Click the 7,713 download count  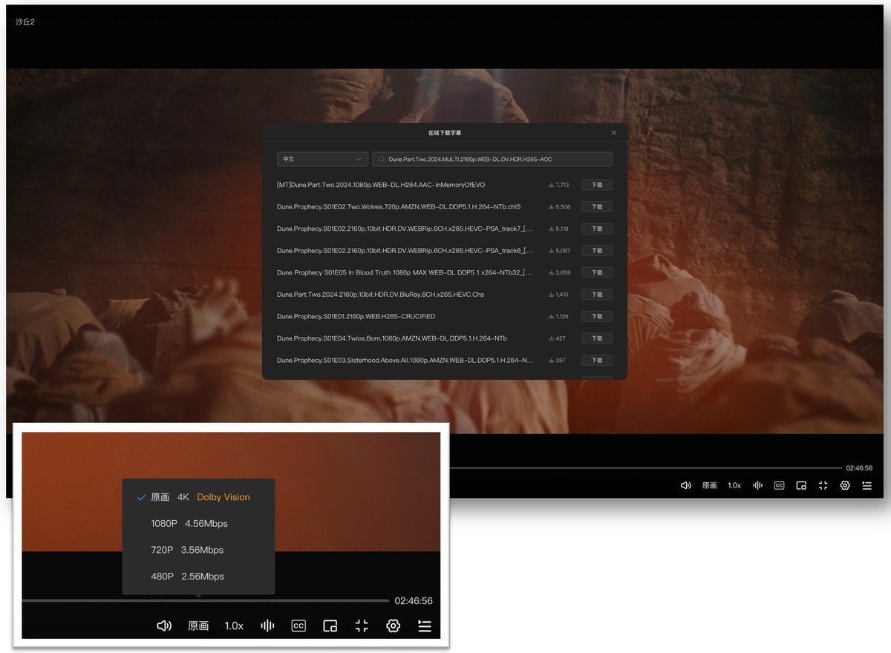[x=558, y=185]
